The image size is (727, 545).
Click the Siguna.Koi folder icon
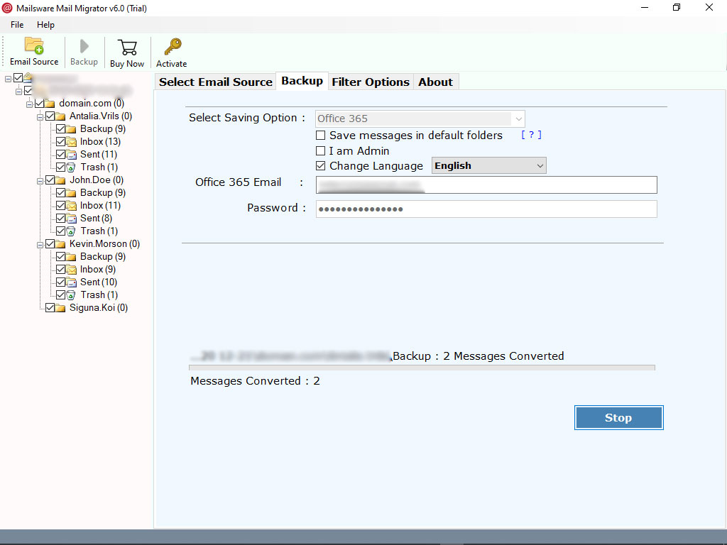[x=60, y=308]
